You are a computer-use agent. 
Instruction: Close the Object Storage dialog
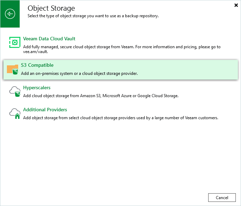coord(236,5)
